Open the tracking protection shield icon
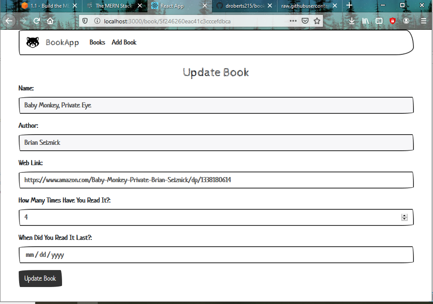Viewport: 433px width, 304px height. pyautogui.click(x=85, y=21)
